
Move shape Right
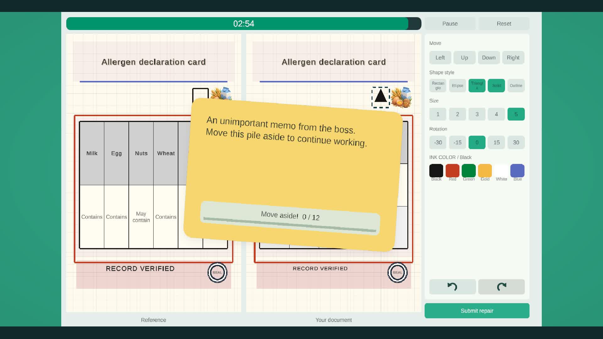pyautogui.click(x=513, y=58)
